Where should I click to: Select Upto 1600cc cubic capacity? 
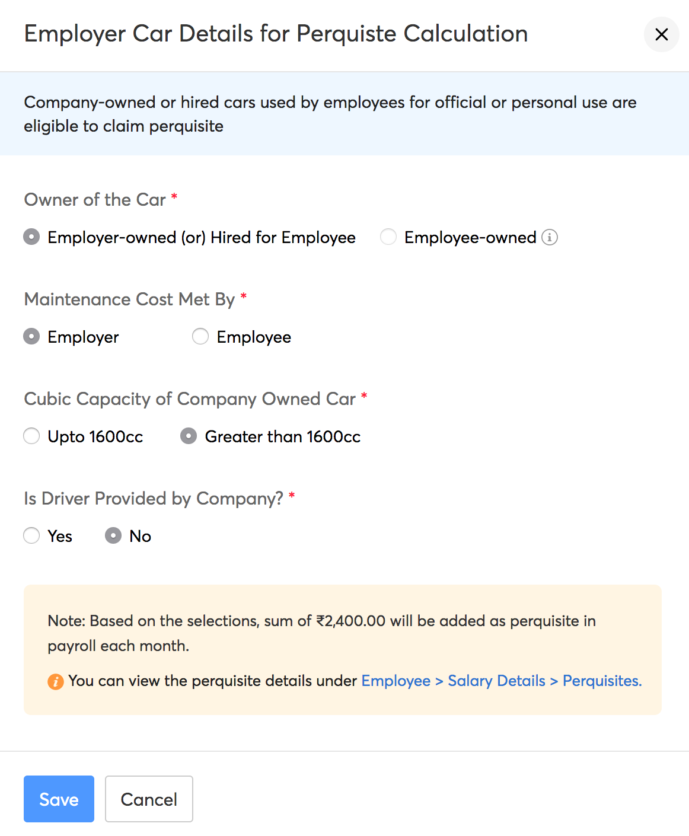point(31,436)
